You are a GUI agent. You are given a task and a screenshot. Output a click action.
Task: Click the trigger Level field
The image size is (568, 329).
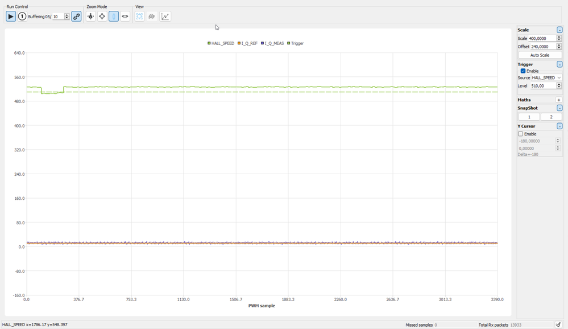[x=544, y=86]
